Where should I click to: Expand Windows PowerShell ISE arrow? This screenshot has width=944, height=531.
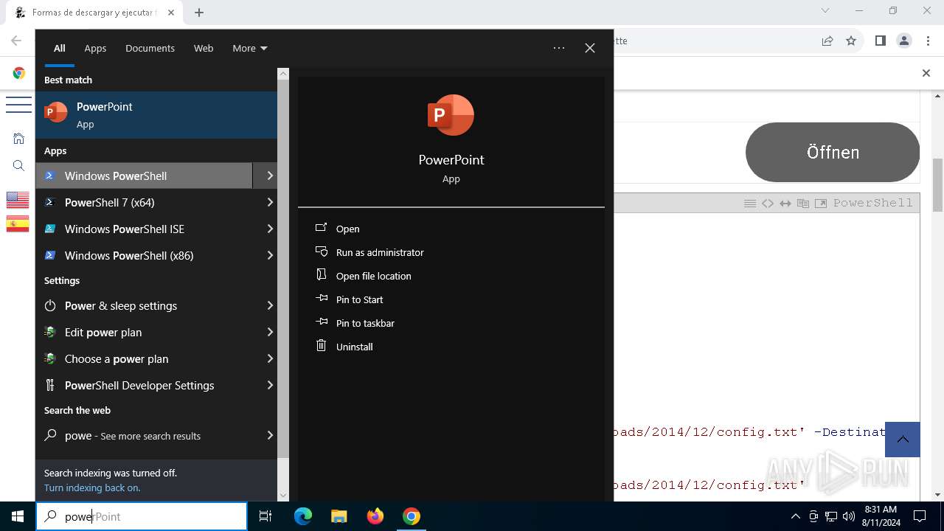[270, 229]
